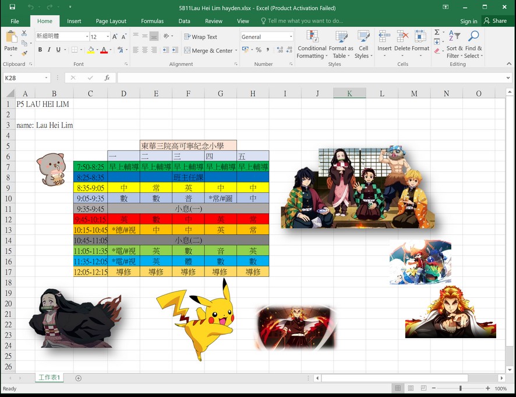Click the Decrease Indent icon

click(x=166, y=50)
